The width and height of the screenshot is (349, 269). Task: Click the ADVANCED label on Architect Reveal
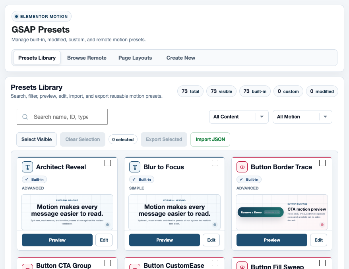33,188
